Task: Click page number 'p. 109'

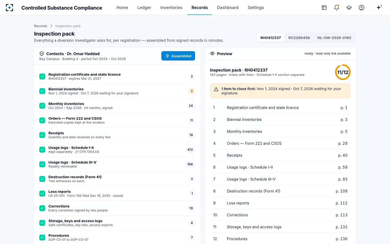Action: coord(342,191)
